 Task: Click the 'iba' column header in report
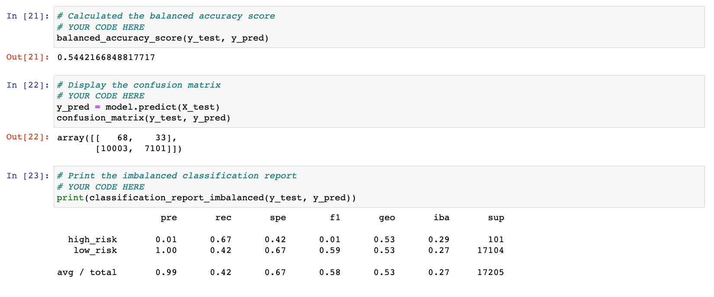click(x=441, y=218)
